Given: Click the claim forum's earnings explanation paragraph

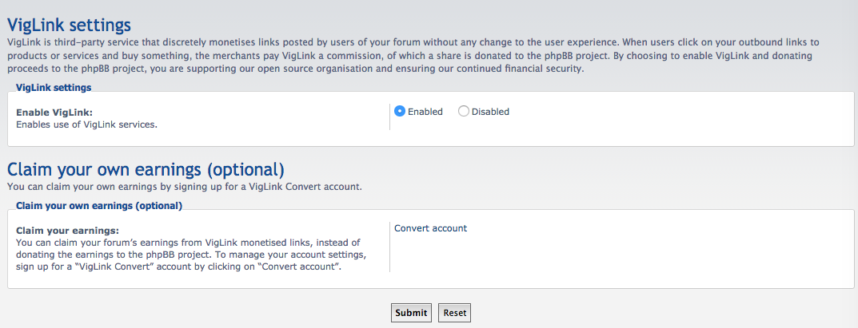Looking at the screenshot, I should 192,254.
